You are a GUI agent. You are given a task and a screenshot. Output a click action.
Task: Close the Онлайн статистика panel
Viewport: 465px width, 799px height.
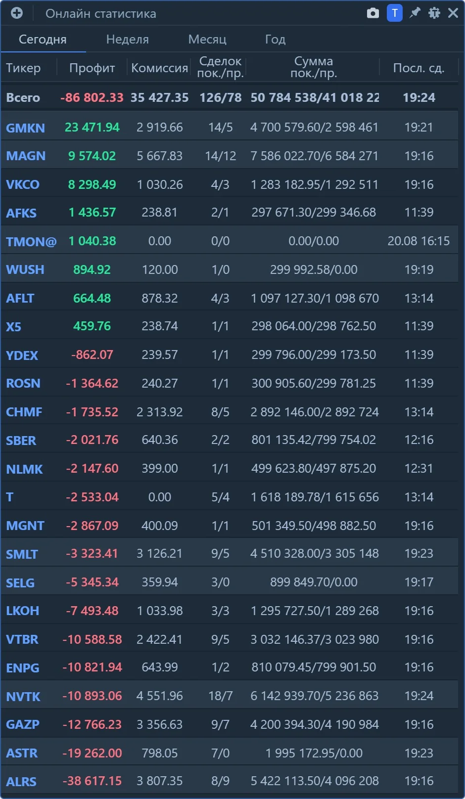[x=453, y=13]
